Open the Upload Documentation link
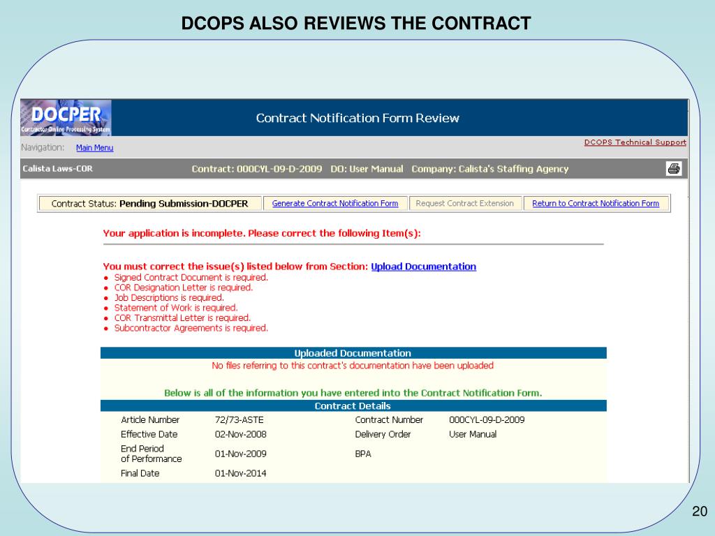Screen dimensions: 715x536 [424, 267]
